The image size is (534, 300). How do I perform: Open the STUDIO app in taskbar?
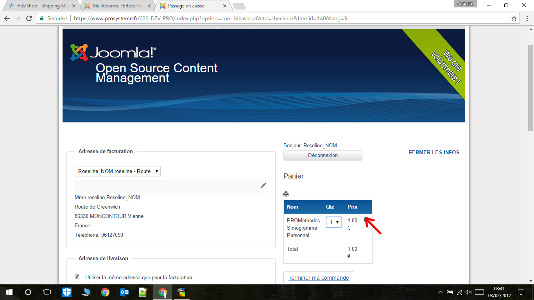pyautogui.click(x=181, y=292)
